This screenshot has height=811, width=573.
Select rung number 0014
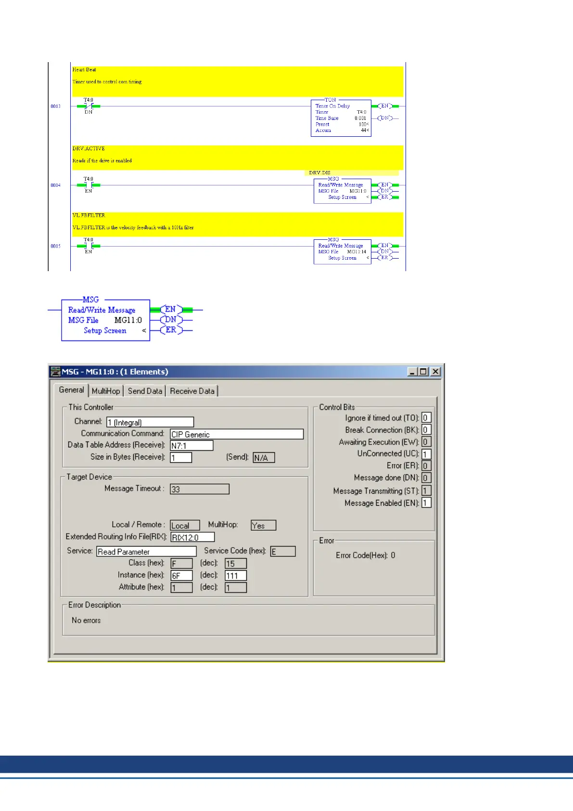pos(56,185)
